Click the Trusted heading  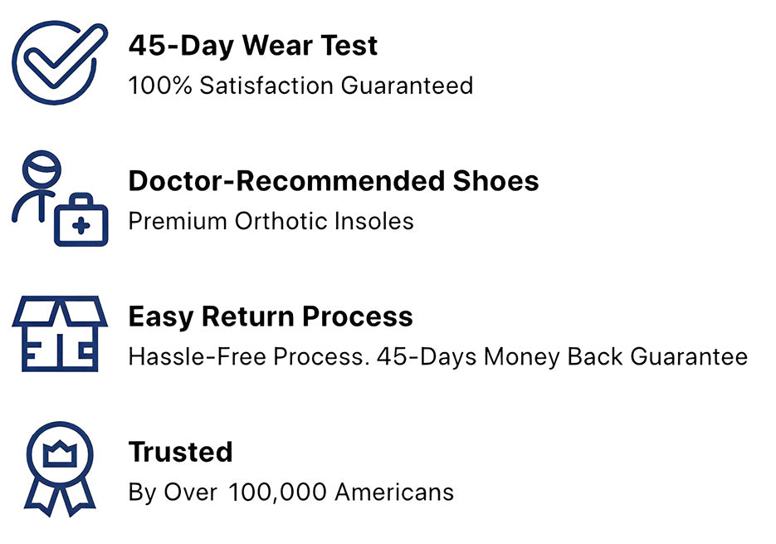pos(180,451)
